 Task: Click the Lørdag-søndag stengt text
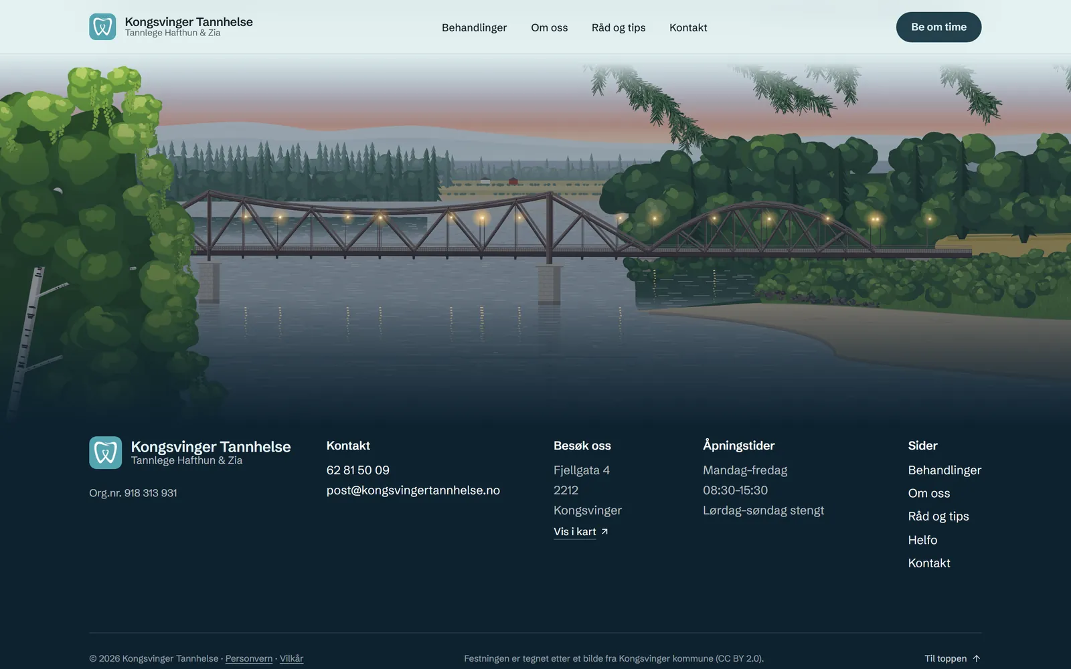[x=763, y=510]
